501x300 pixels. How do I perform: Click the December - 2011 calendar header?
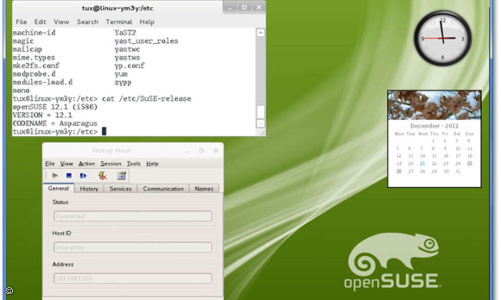[434, 126]
